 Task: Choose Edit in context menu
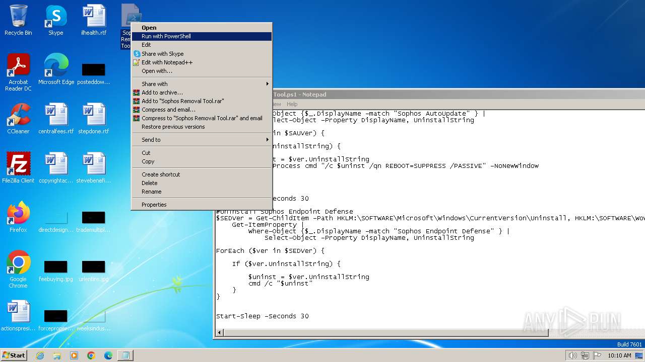202,45
